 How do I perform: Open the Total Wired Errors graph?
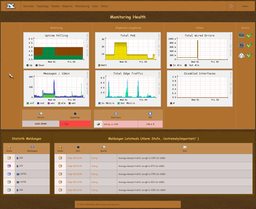point(200,50)
